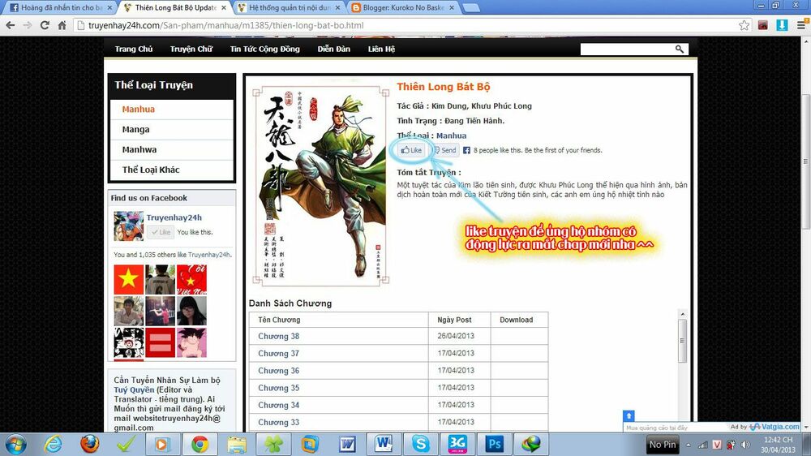Open the Diễn Đàn menu item
Viewport: 811px width, 456px height.
point(333,49)
